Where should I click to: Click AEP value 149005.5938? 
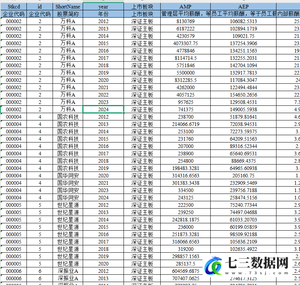click(243, 109)
